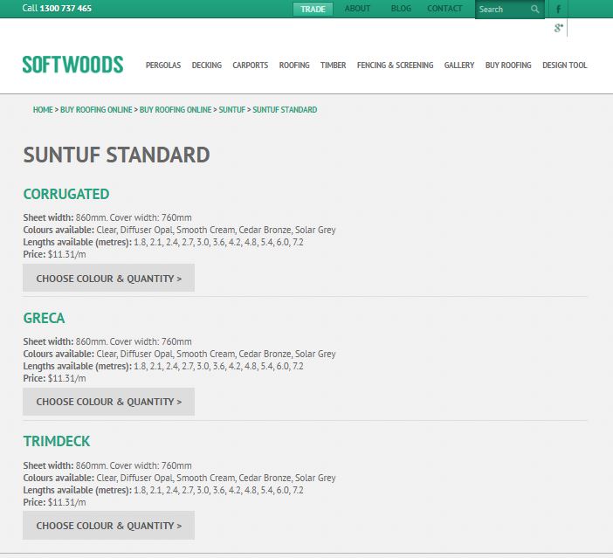Open the Contact page
The height and width of the screenshot is (558, 613).
click(x=444, y=9)
